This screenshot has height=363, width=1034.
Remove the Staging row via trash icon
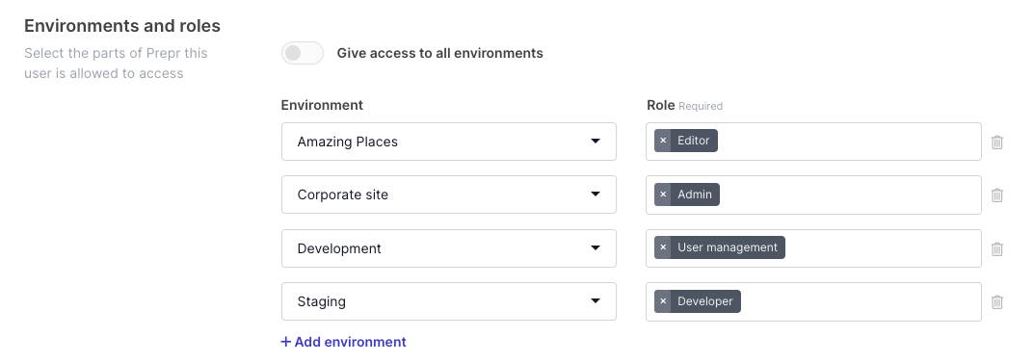pos(997,301)
